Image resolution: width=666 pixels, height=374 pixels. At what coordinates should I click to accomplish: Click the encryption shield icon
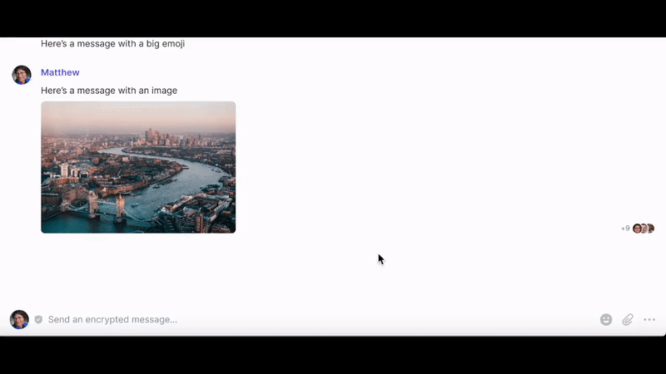tap(38, 319)
